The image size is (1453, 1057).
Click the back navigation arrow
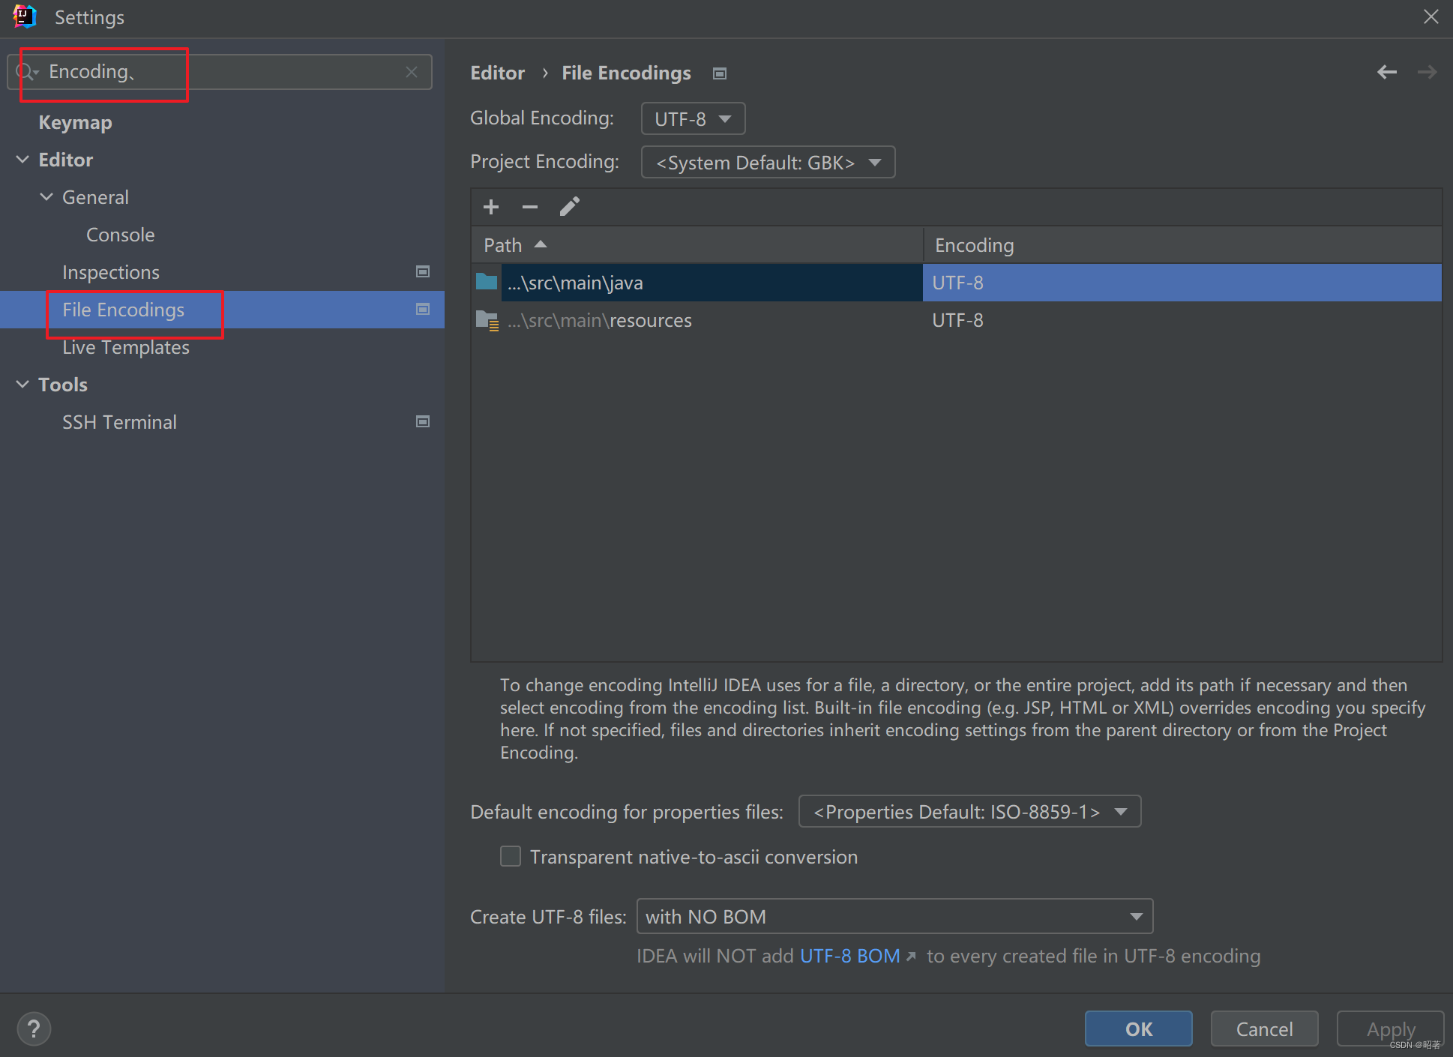coord(1386,72)
